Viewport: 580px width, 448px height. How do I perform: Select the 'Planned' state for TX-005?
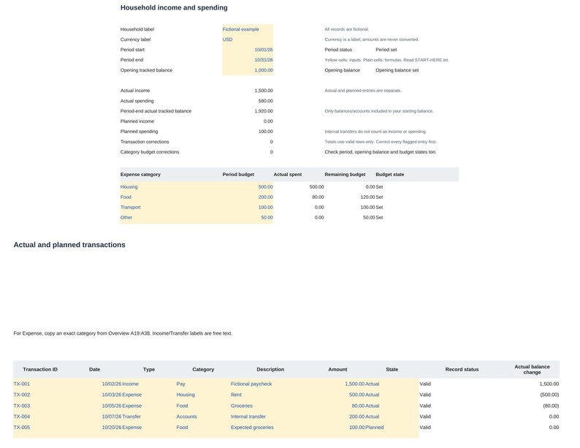[374, 428]
